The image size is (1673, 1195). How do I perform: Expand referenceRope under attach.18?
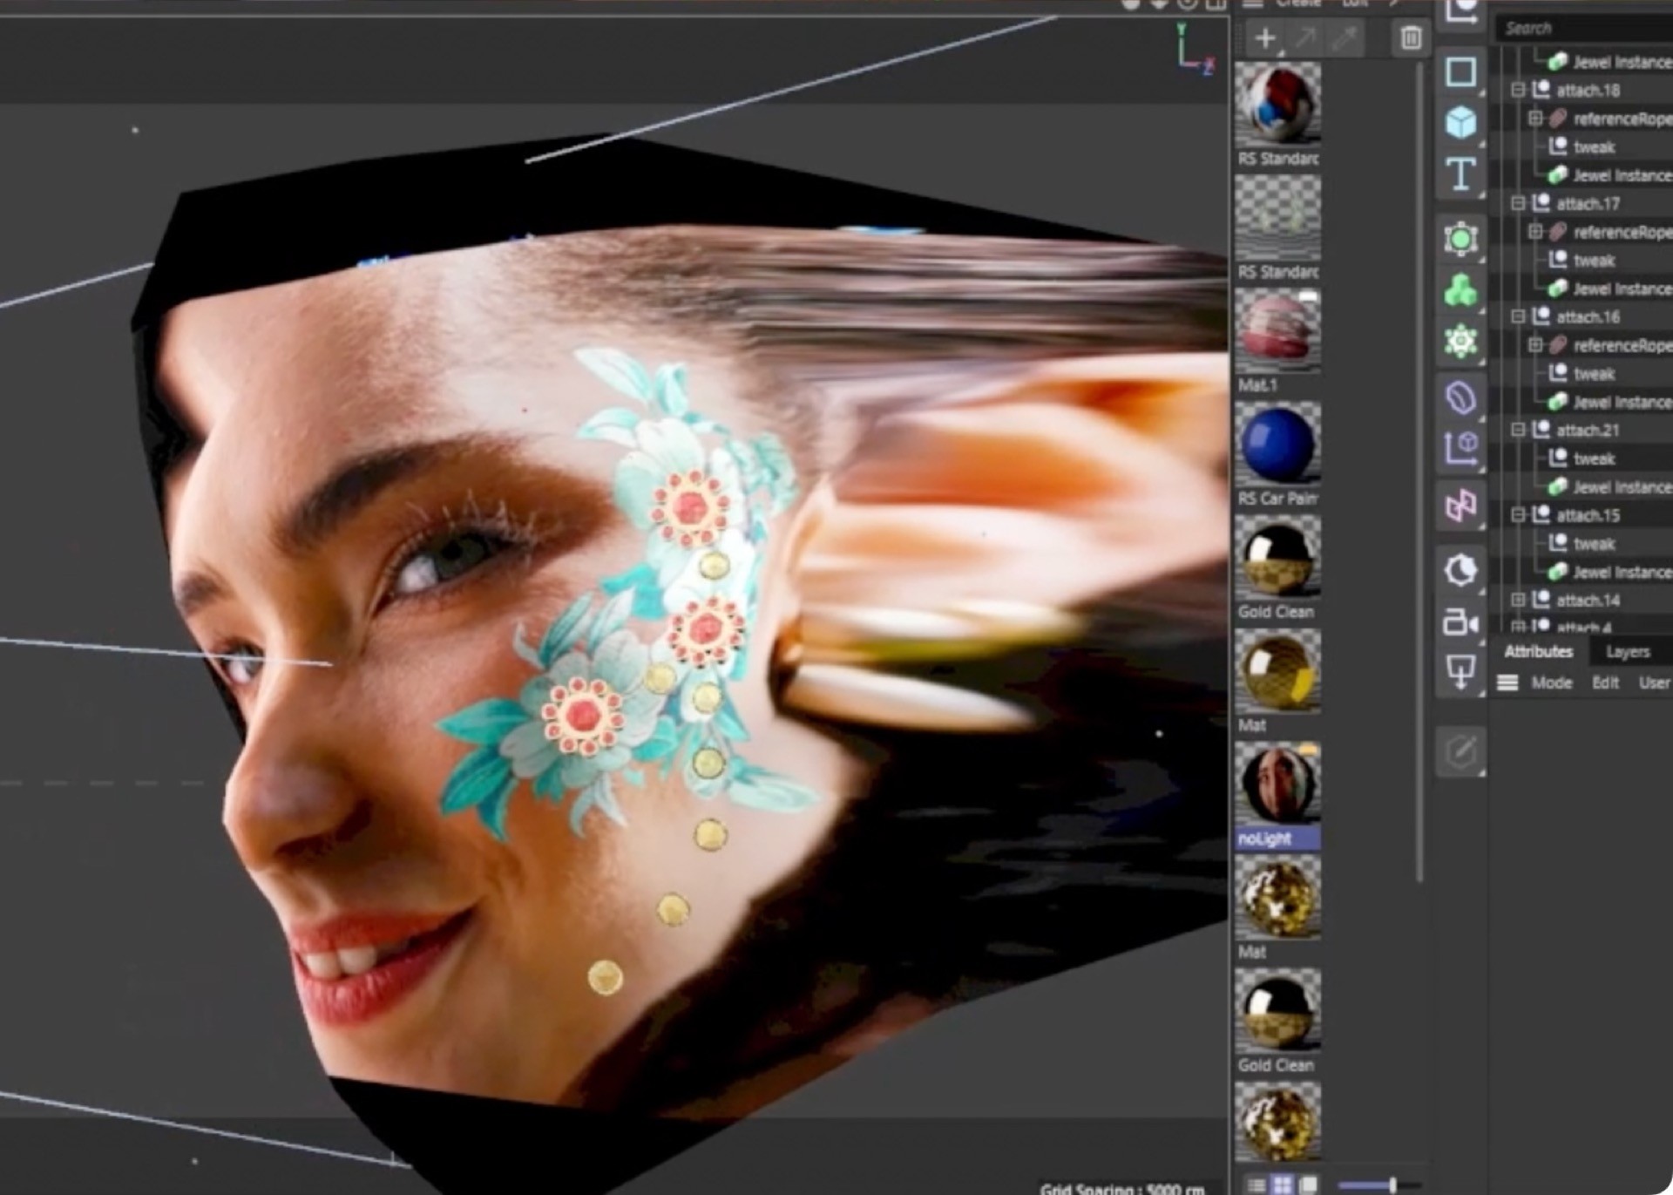1535,119
